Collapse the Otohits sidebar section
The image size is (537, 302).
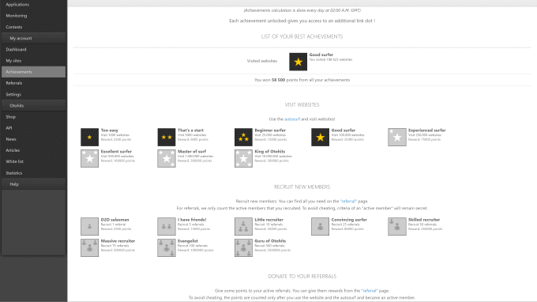tap(33, 106)
